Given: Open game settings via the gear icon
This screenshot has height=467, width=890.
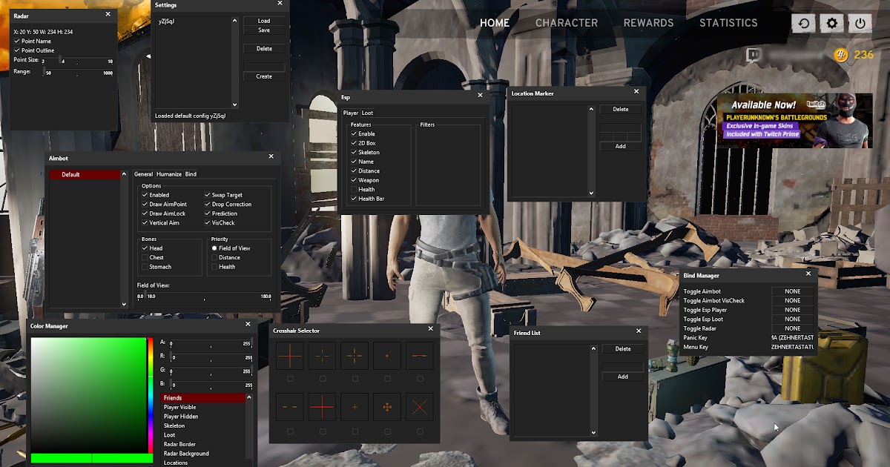Looking at the screenshot, I should click(x=832, y=23).
